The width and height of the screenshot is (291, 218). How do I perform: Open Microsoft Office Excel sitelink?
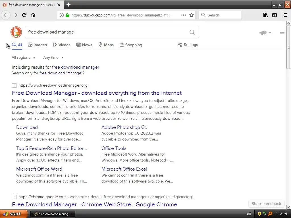124,169
